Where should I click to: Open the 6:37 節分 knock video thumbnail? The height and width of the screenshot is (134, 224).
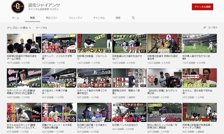click(x=164, y=112)
